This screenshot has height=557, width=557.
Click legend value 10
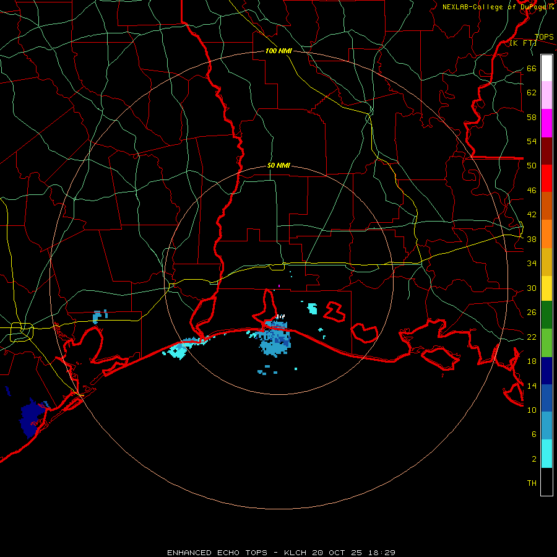[532, 410]
